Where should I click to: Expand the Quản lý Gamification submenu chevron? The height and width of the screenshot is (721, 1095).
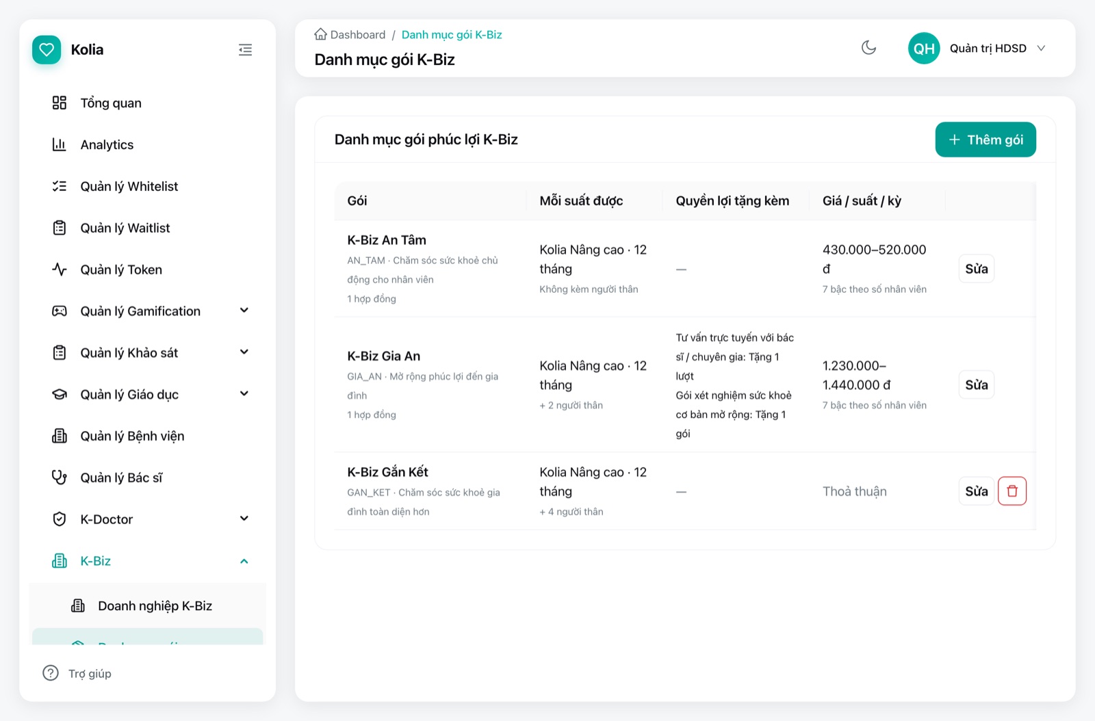tap(244, 311)
